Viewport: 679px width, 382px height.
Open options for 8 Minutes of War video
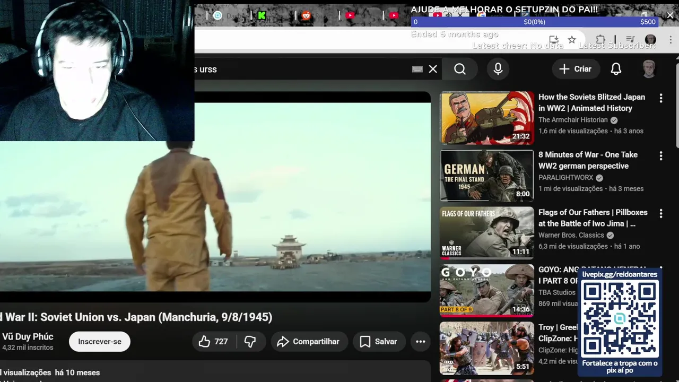(x=661, y=156)
